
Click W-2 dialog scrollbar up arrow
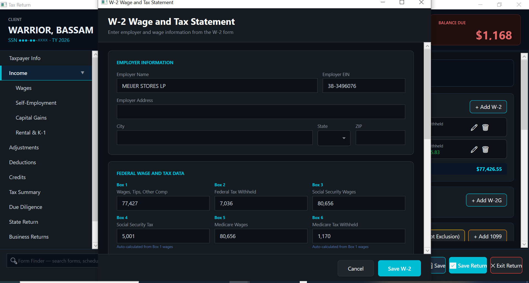[427, 46]
